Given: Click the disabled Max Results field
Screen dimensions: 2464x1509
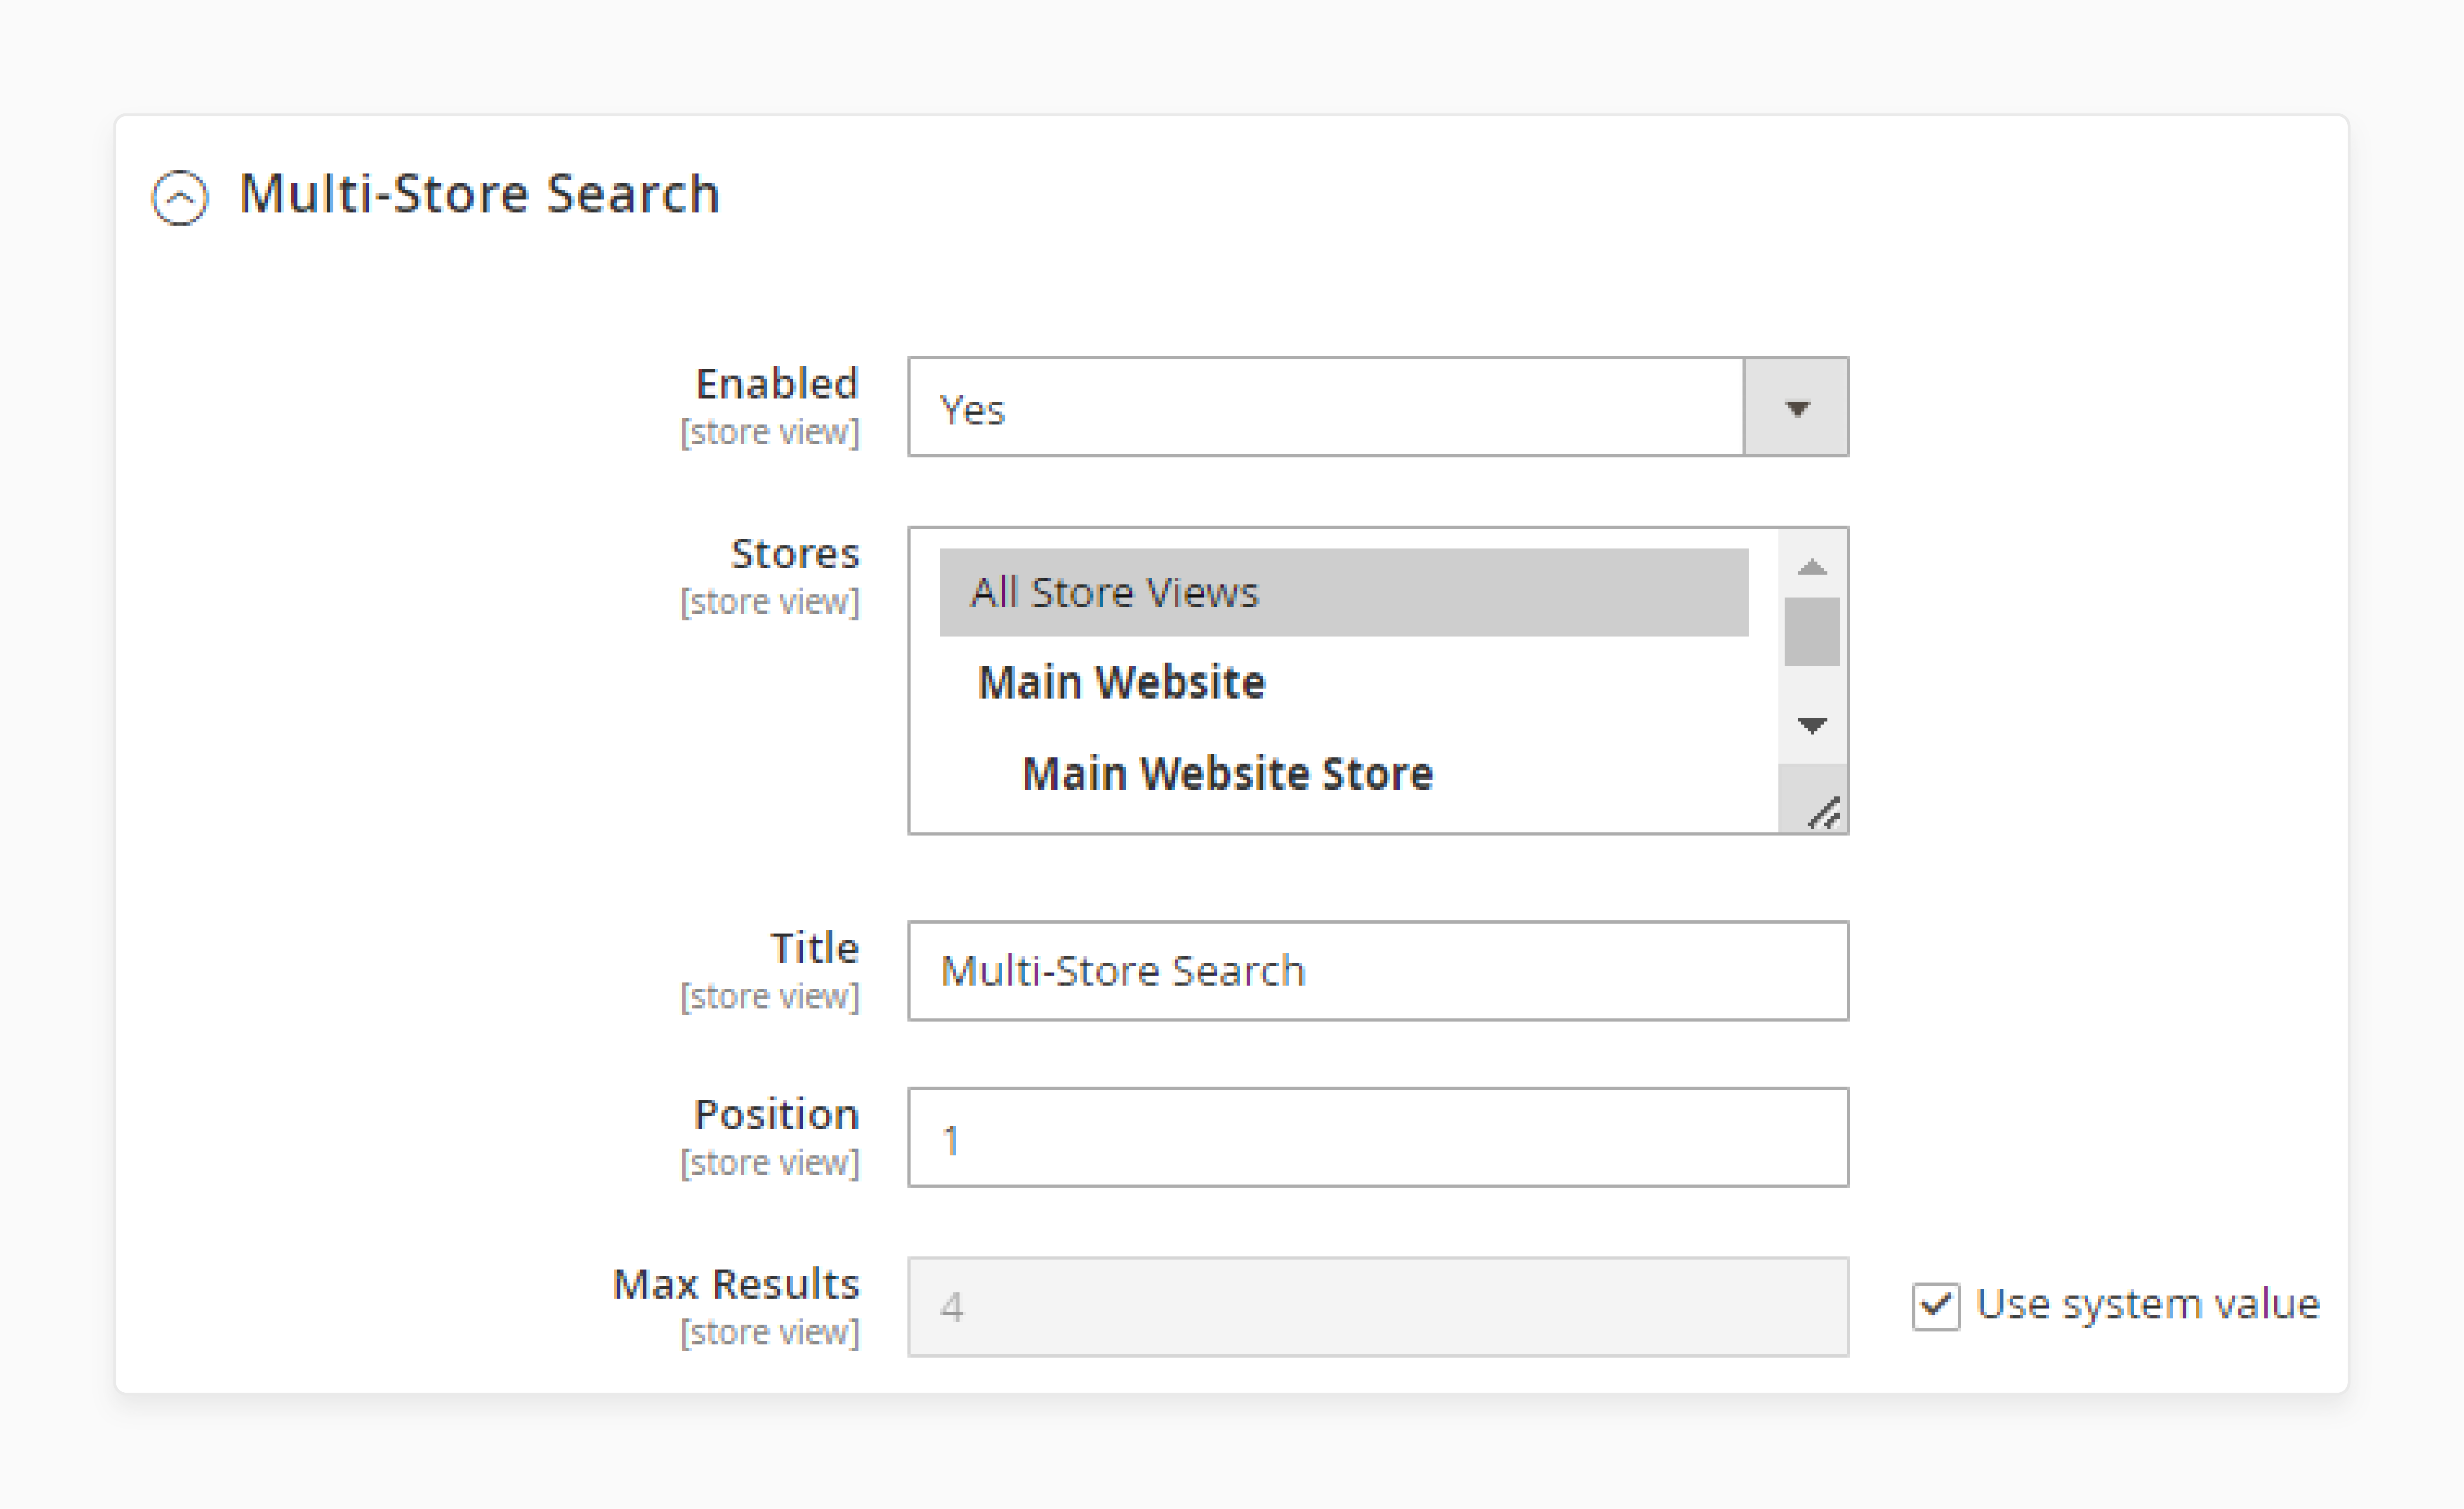Looking at the screenshot, I should (1378, 1307).
